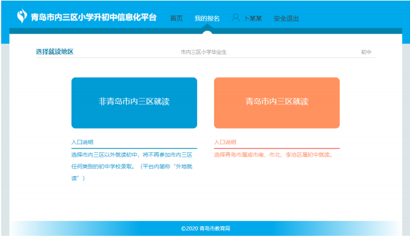The width and height of the screenshot is (410, 237).
Task: Choose the orange 青岛市内三区就读 button
Action: click(x=277, y=103)
